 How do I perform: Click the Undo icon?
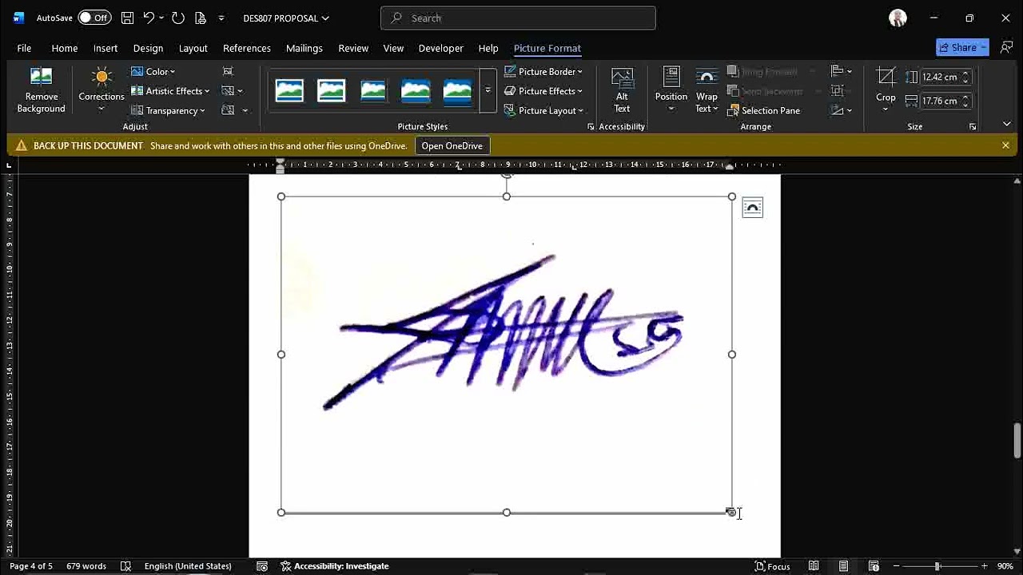(149, 18)
